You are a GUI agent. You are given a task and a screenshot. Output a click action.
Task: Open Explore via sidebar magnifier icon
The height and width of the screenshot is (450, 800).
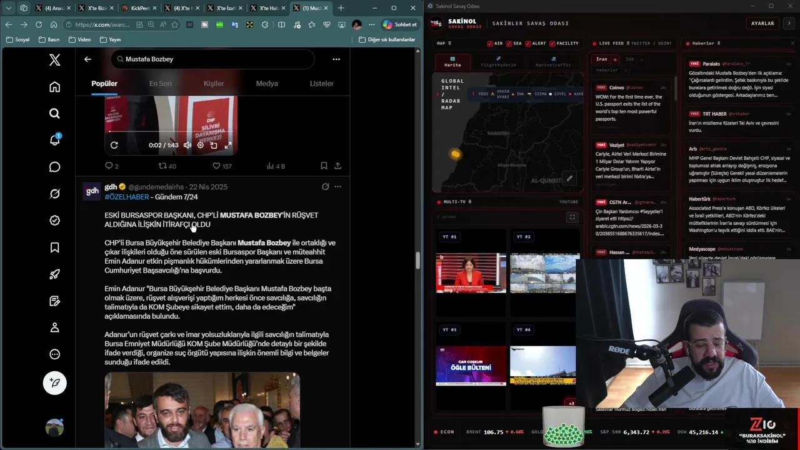click(55, 113)
